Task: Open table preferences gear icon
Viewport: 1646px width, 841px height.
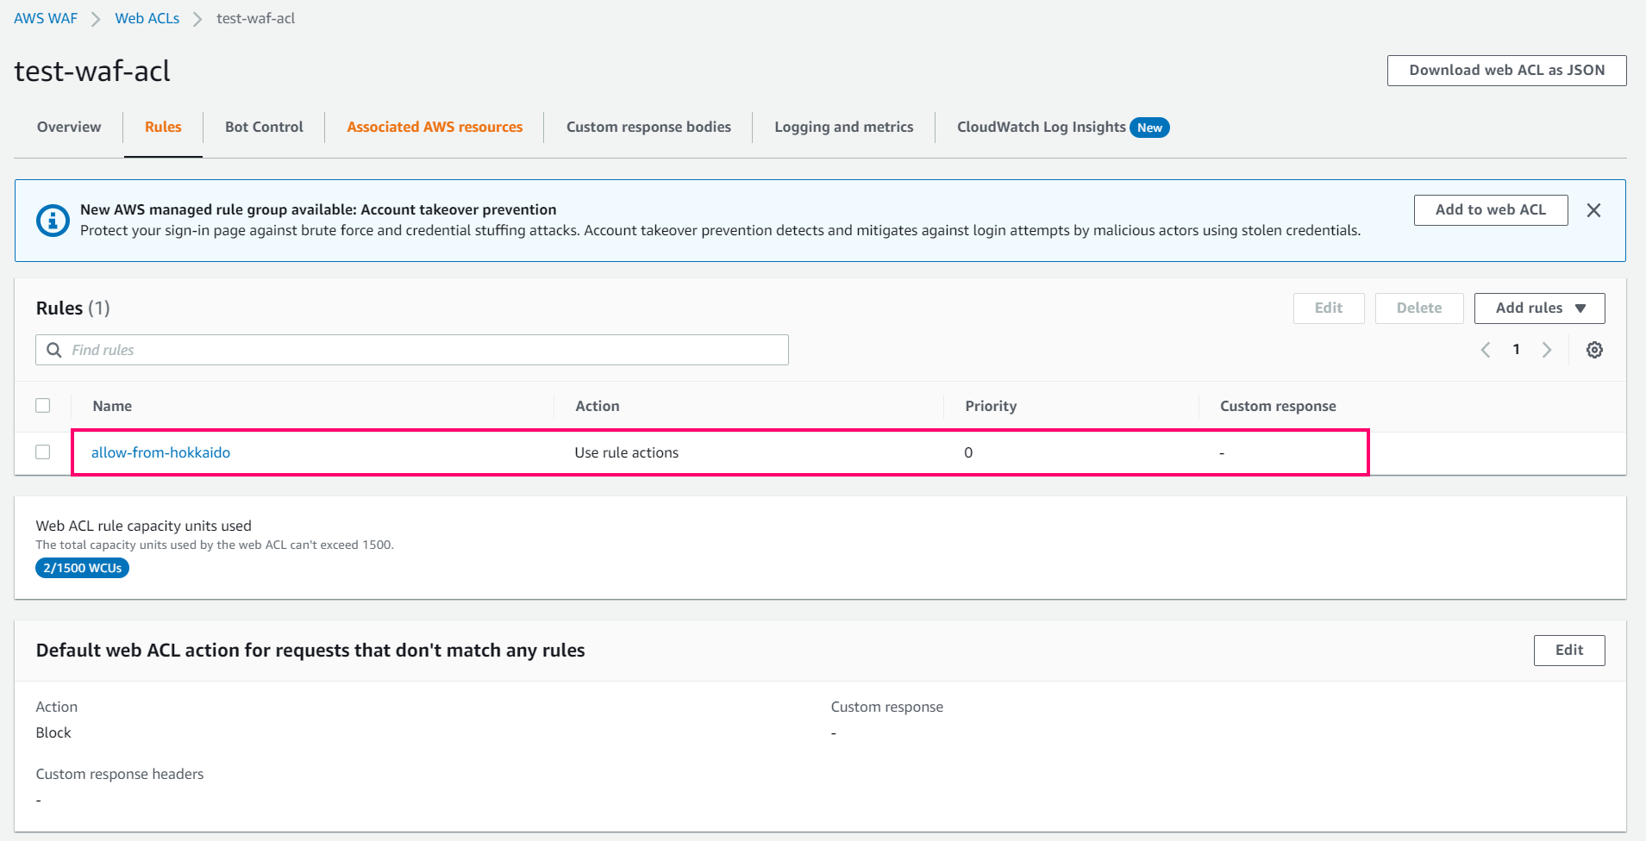Action: 1594,350
